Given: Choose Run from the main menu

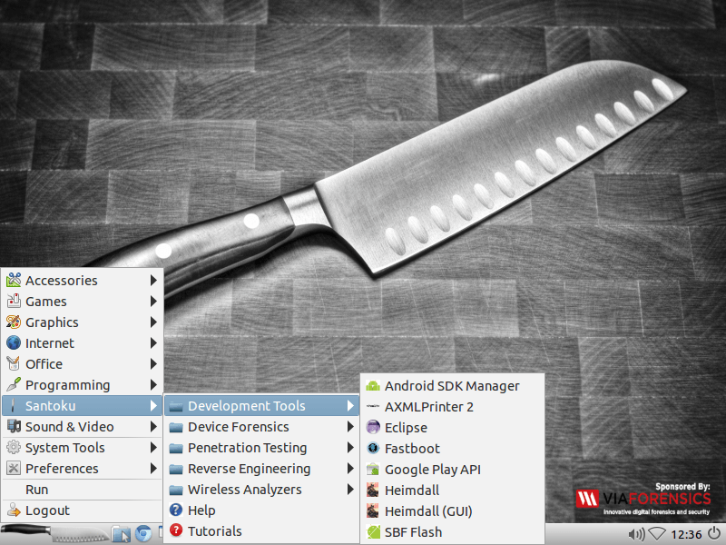Looking at the screenshot, I should click(x=82, y=490).
